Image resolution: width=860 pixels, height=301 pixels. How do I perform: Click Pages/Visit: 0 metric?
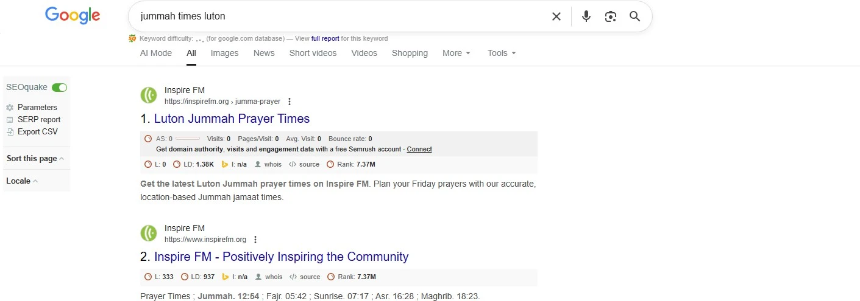(x=258, y=139)
